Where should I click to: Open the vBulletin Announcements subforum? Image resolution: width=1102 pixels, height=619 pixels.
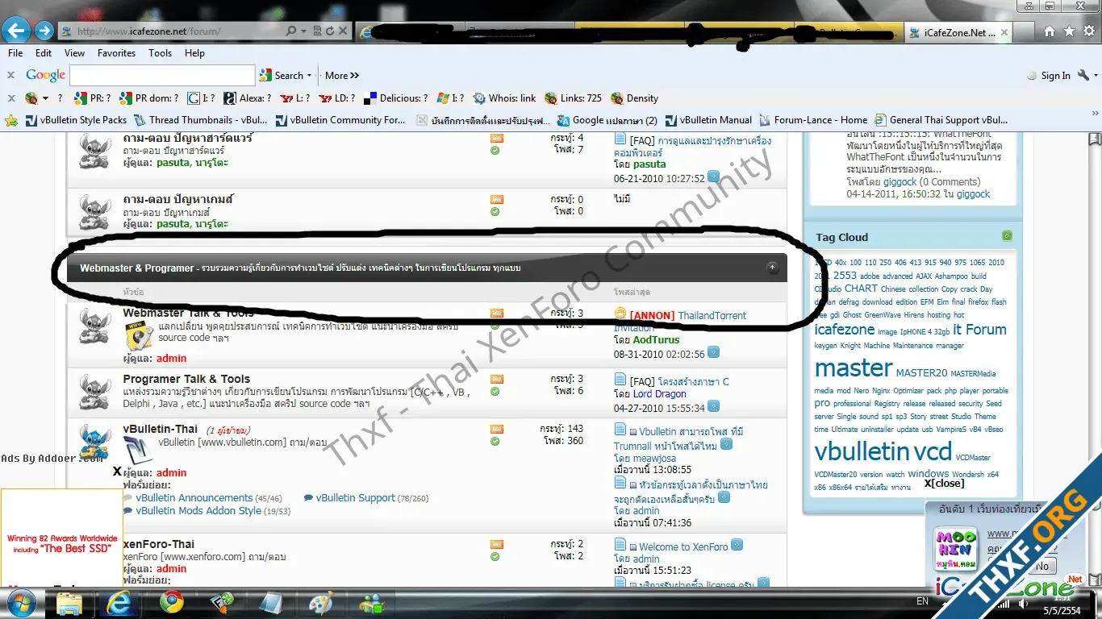pyautogui.click(x=194, y=498)
